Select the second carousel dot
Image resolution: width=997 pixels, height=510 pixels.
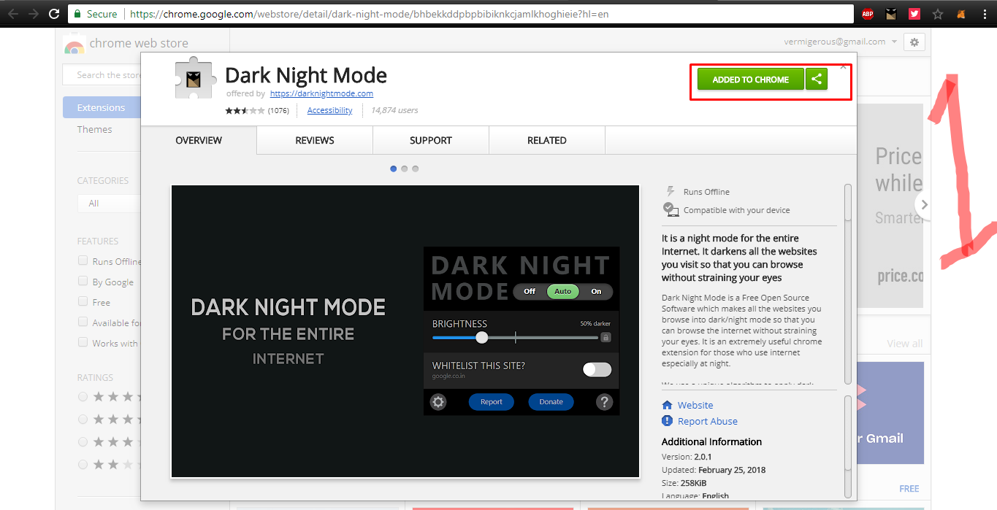405,169
